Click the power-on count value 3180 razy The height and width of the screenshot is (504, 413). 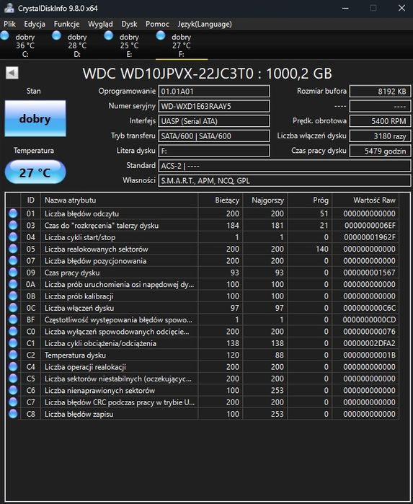380,136
